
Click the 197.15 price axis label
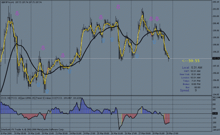point(216,66)
